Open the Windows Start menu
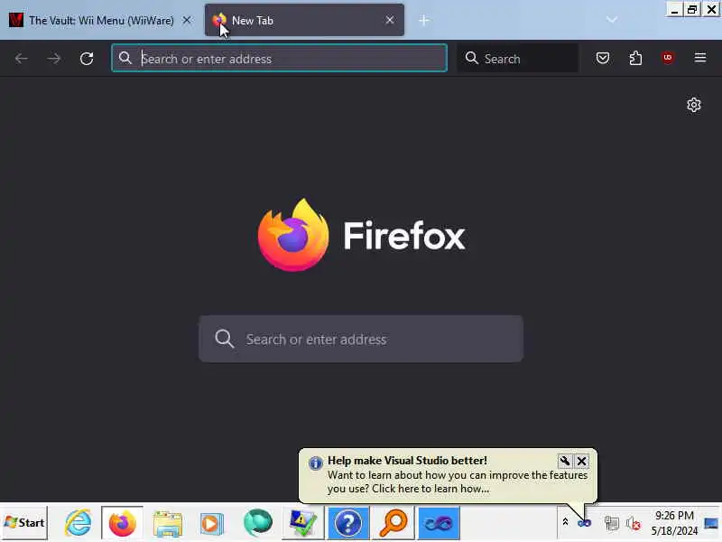Screen dimensions: 722x542 tap(24, 523)
